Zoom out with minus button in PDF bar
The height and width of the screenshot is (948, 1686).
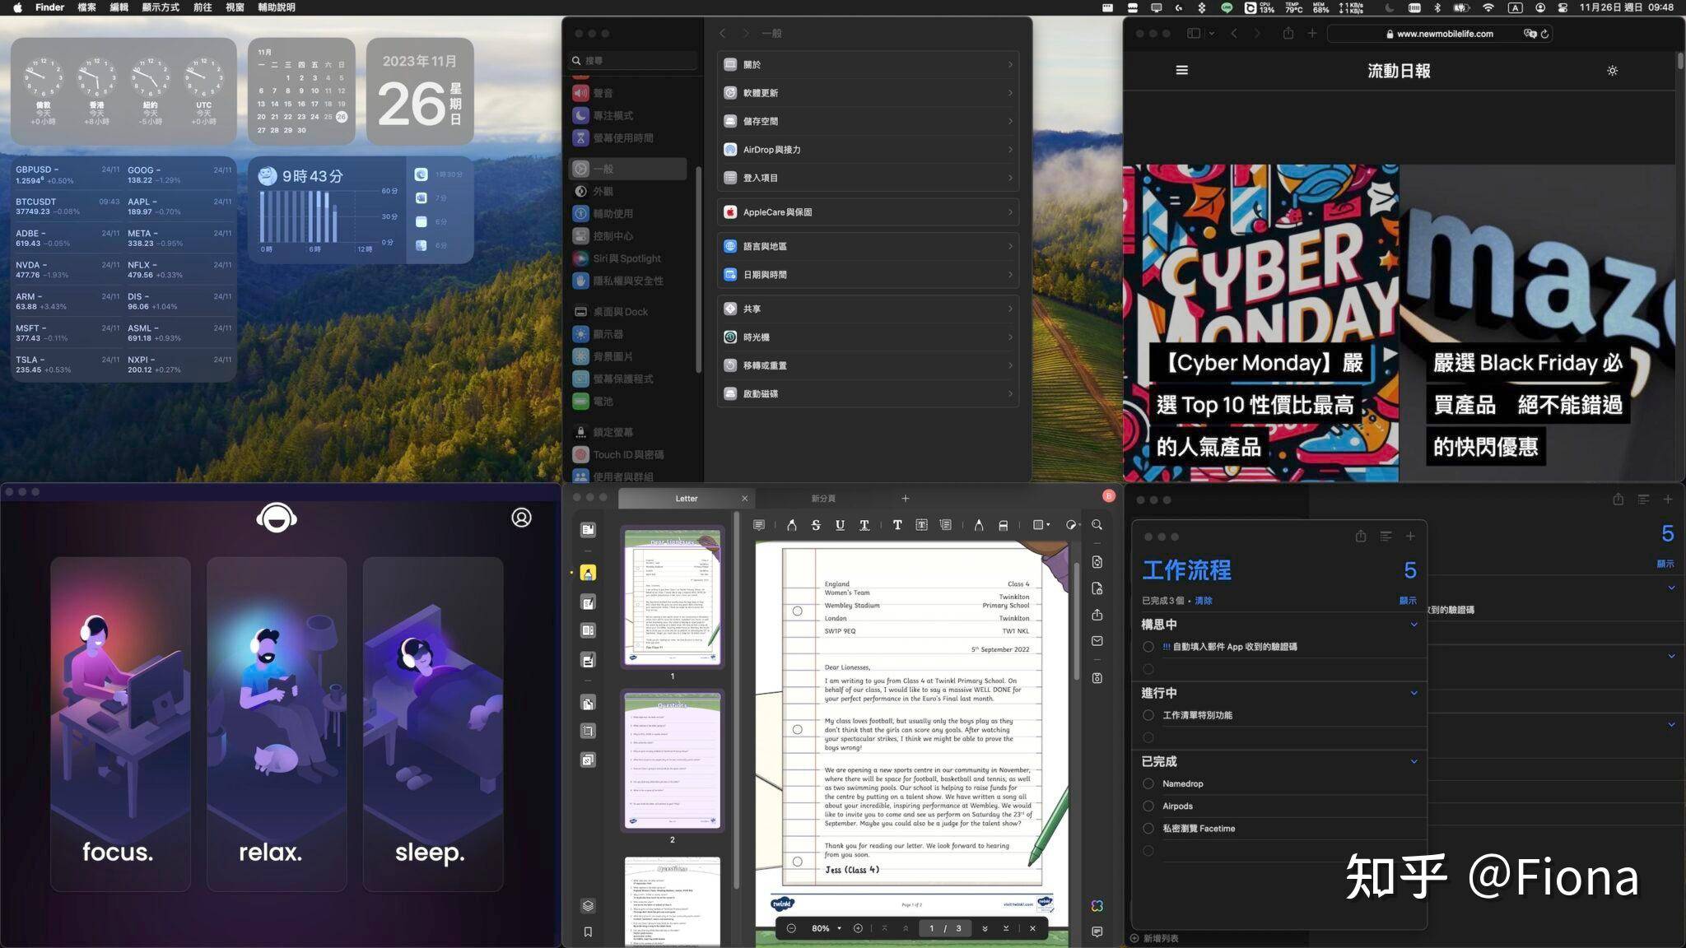pos(791,928)
